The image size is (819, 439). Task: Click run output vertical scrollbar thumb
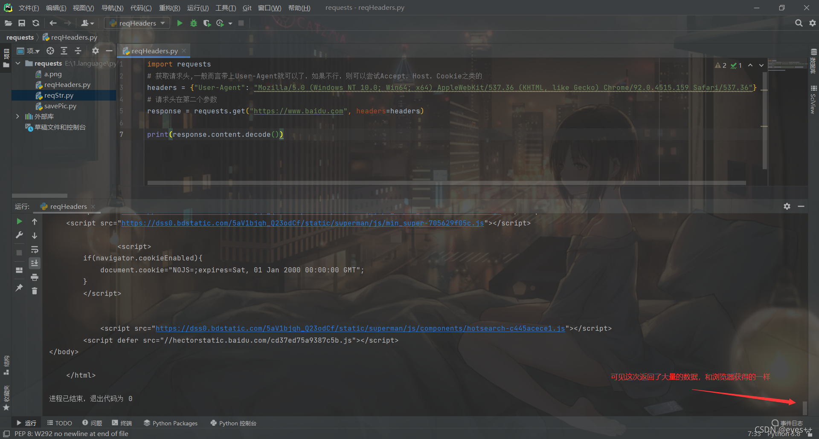click(x=805, y=407)
